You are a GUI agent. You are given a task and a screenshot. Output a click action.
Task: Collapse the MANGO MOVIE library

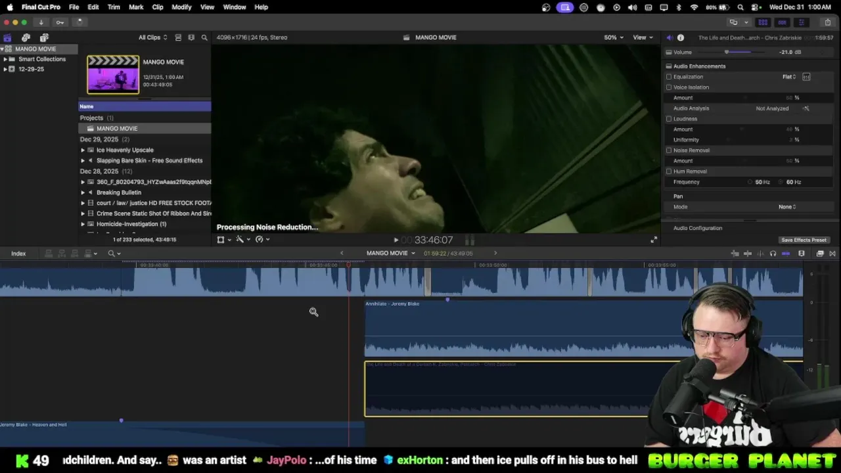[3, 49]
